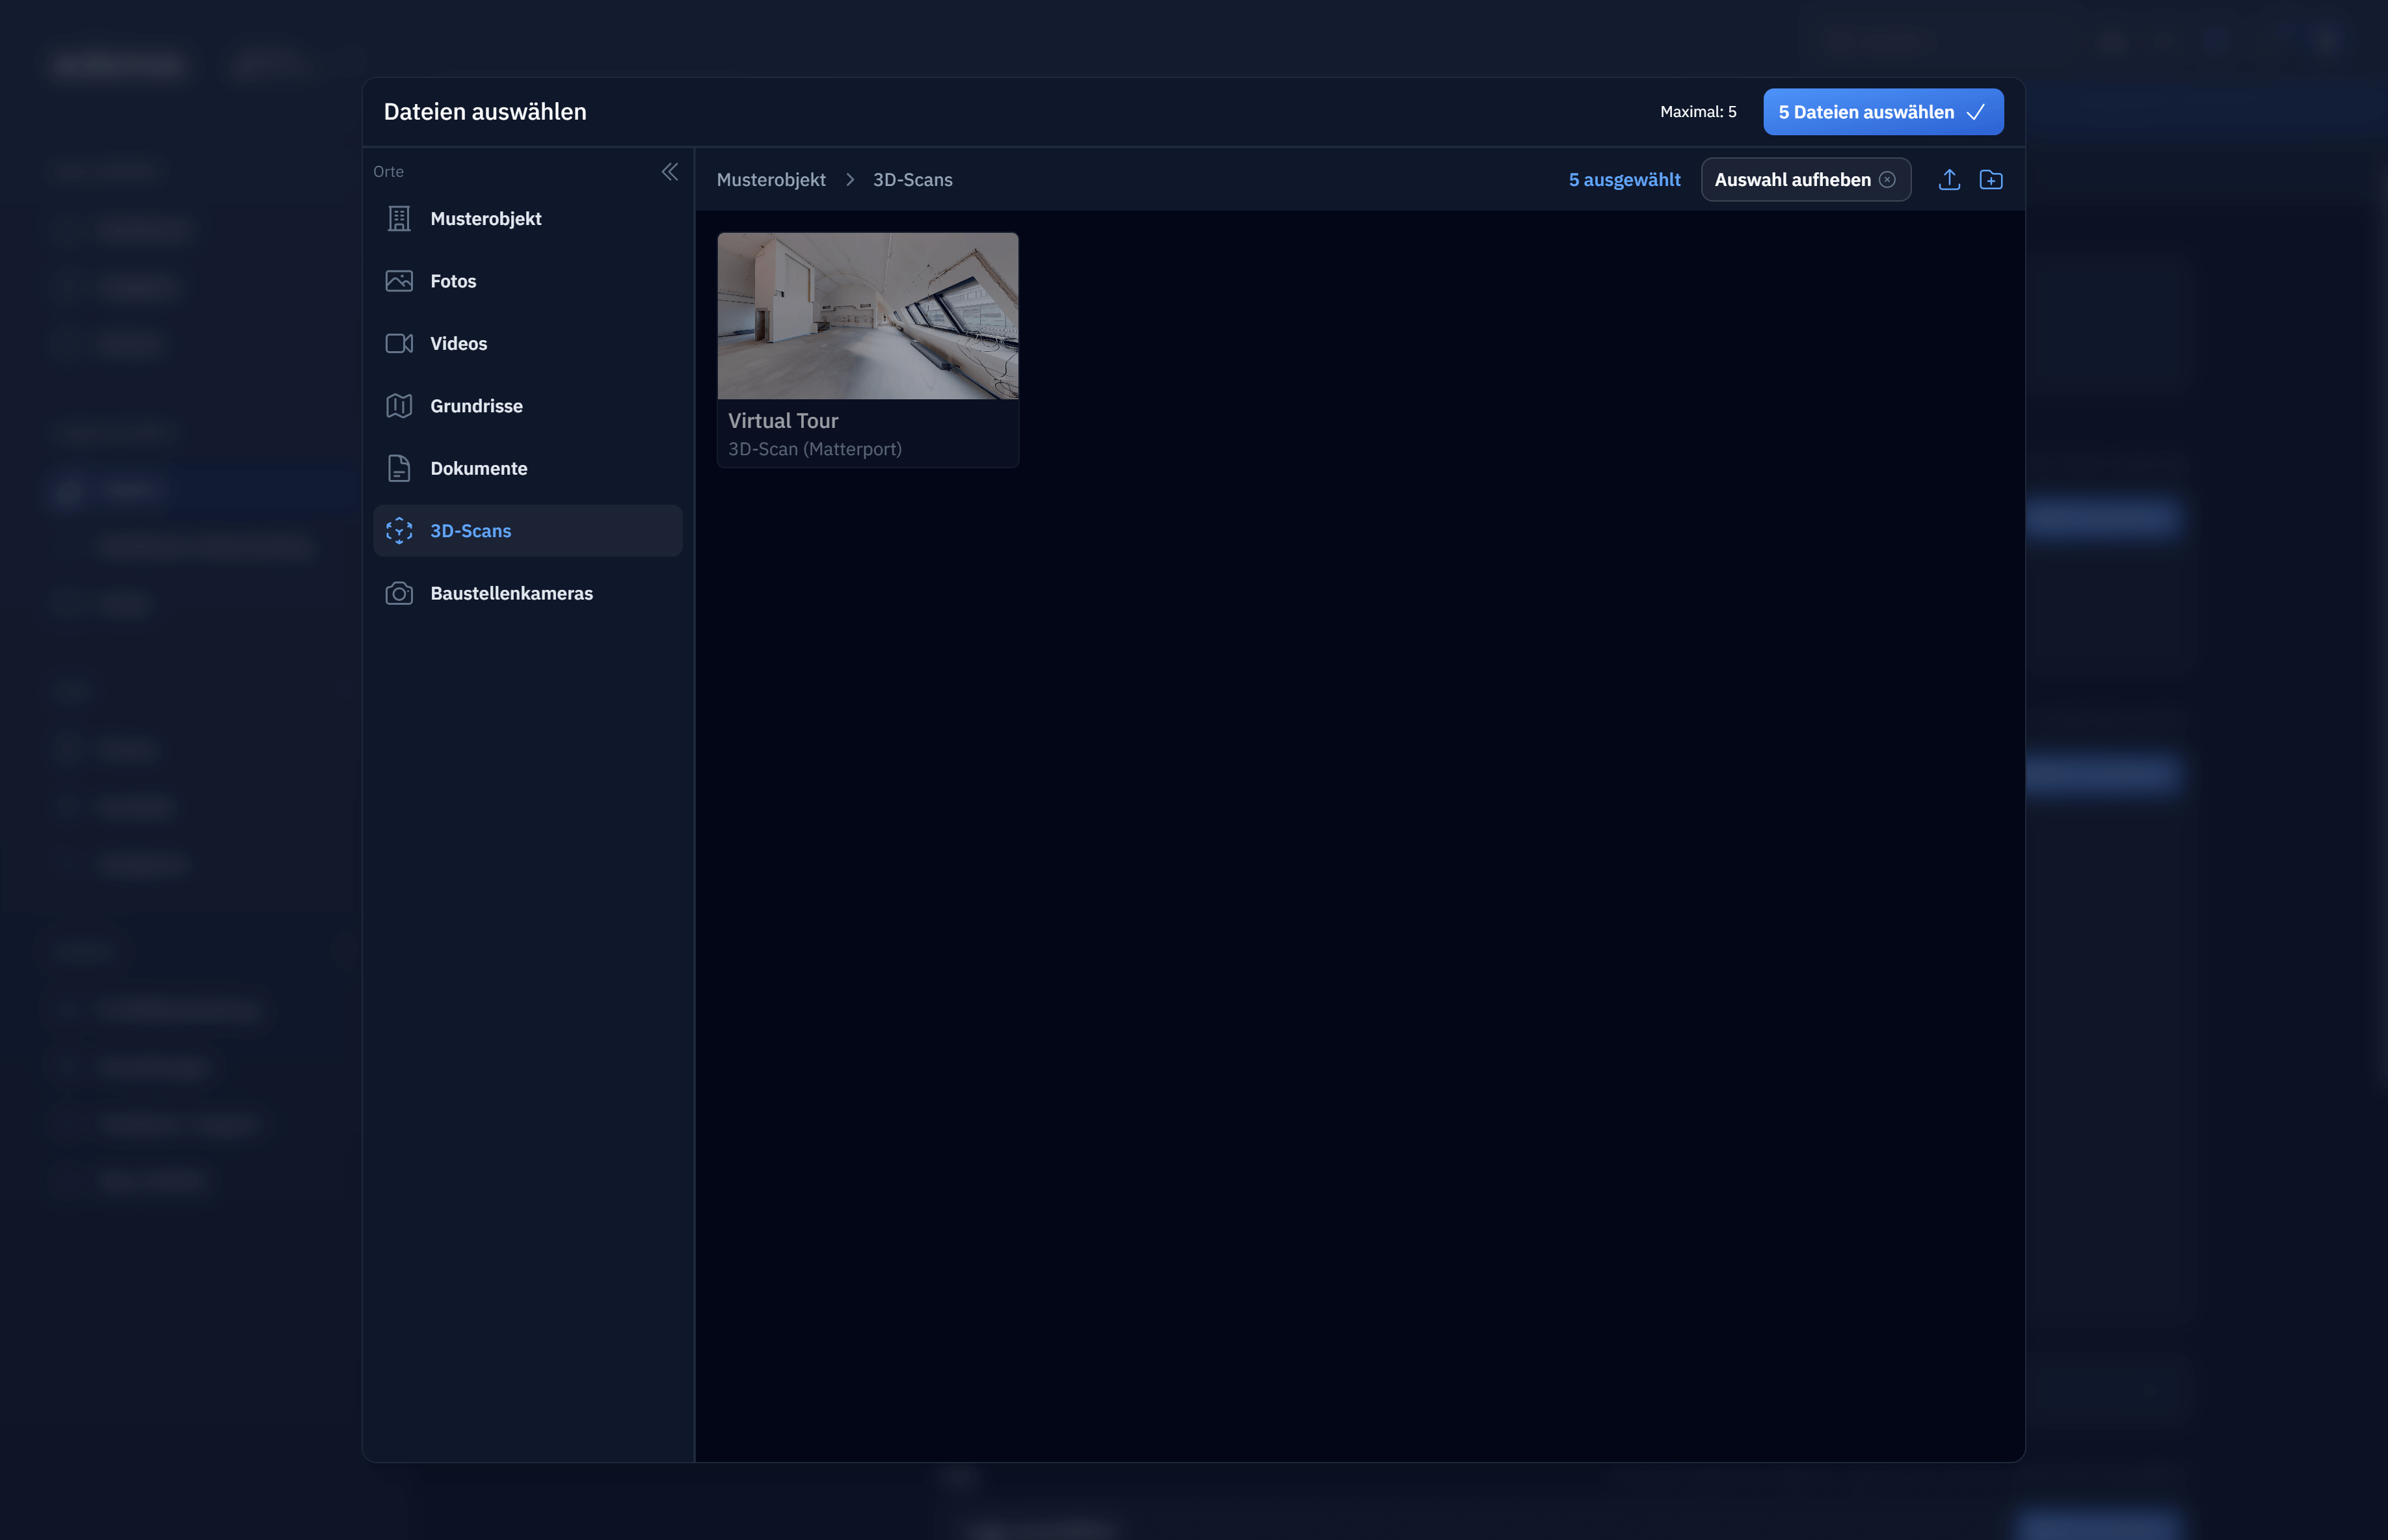
Task: Collapse the Orte sidebar panel
Action: coord(670,172)
